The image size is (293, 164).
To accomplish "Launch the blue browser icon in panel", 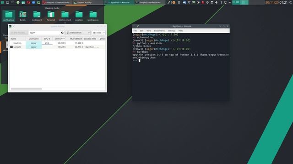I will click(33, 2).
